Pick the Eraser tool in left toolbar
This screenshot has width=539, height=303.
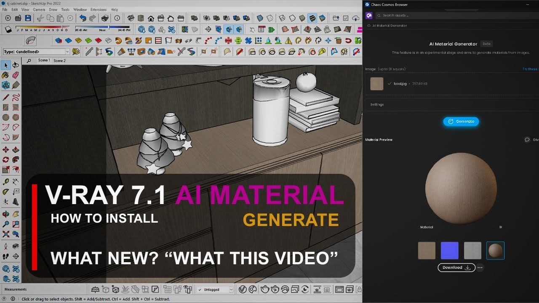[x=16, y=75]
